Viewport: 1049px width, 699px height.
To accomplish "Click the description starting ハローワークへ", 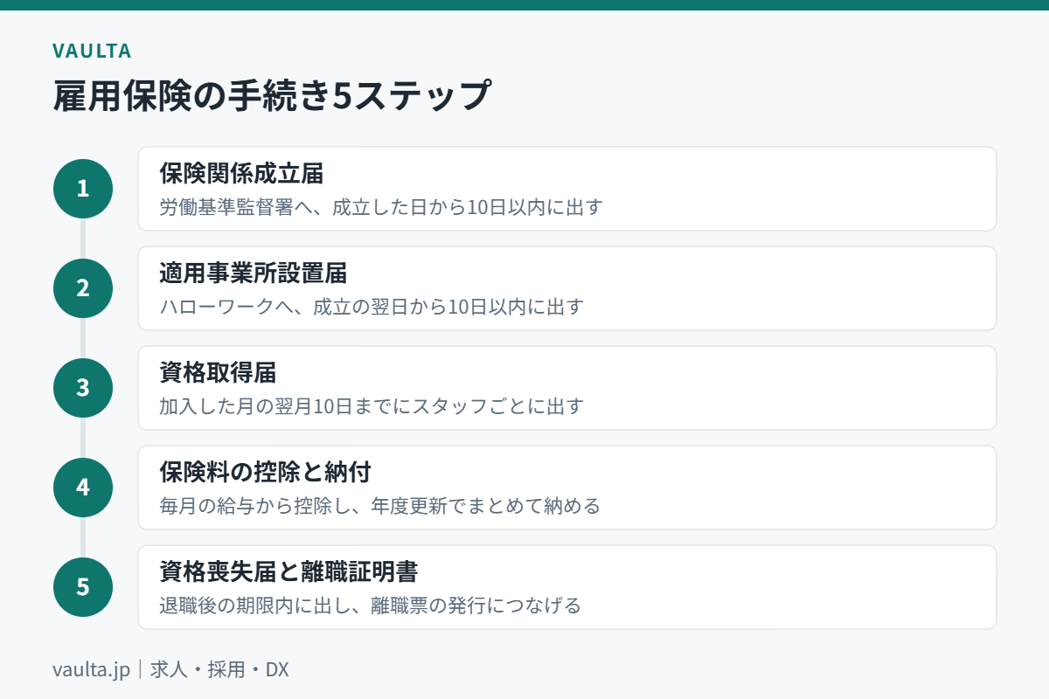I will click(x=372, y=308).
